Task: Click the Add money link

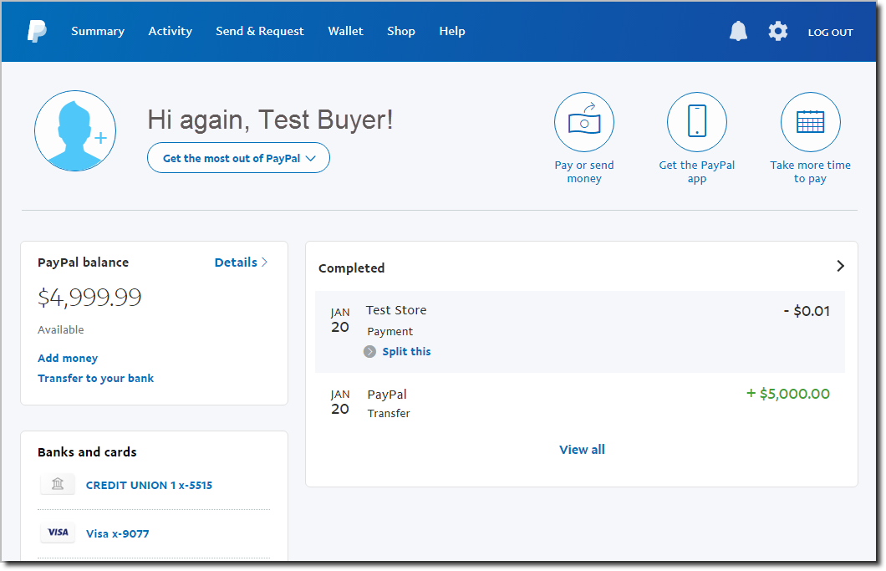Action: 68,358
